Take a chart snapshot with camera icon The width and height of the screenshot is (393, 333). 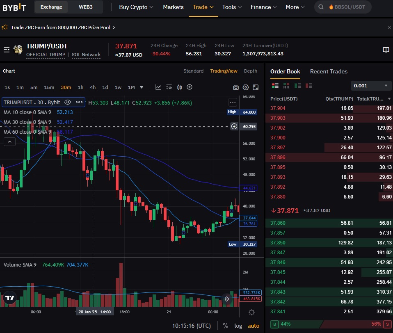(x=235, y=87)
